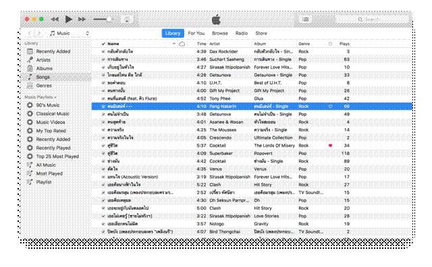Screen dimensions: 432x267
Task: Select Albums in the sidebar
Action: (x=44, y=69)
